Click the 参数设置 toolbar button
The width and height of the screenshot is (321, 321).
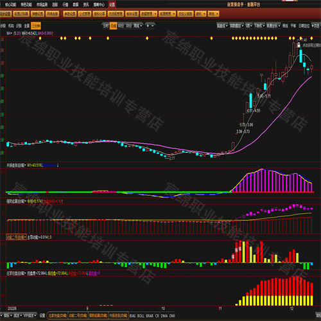click(69, 14)
